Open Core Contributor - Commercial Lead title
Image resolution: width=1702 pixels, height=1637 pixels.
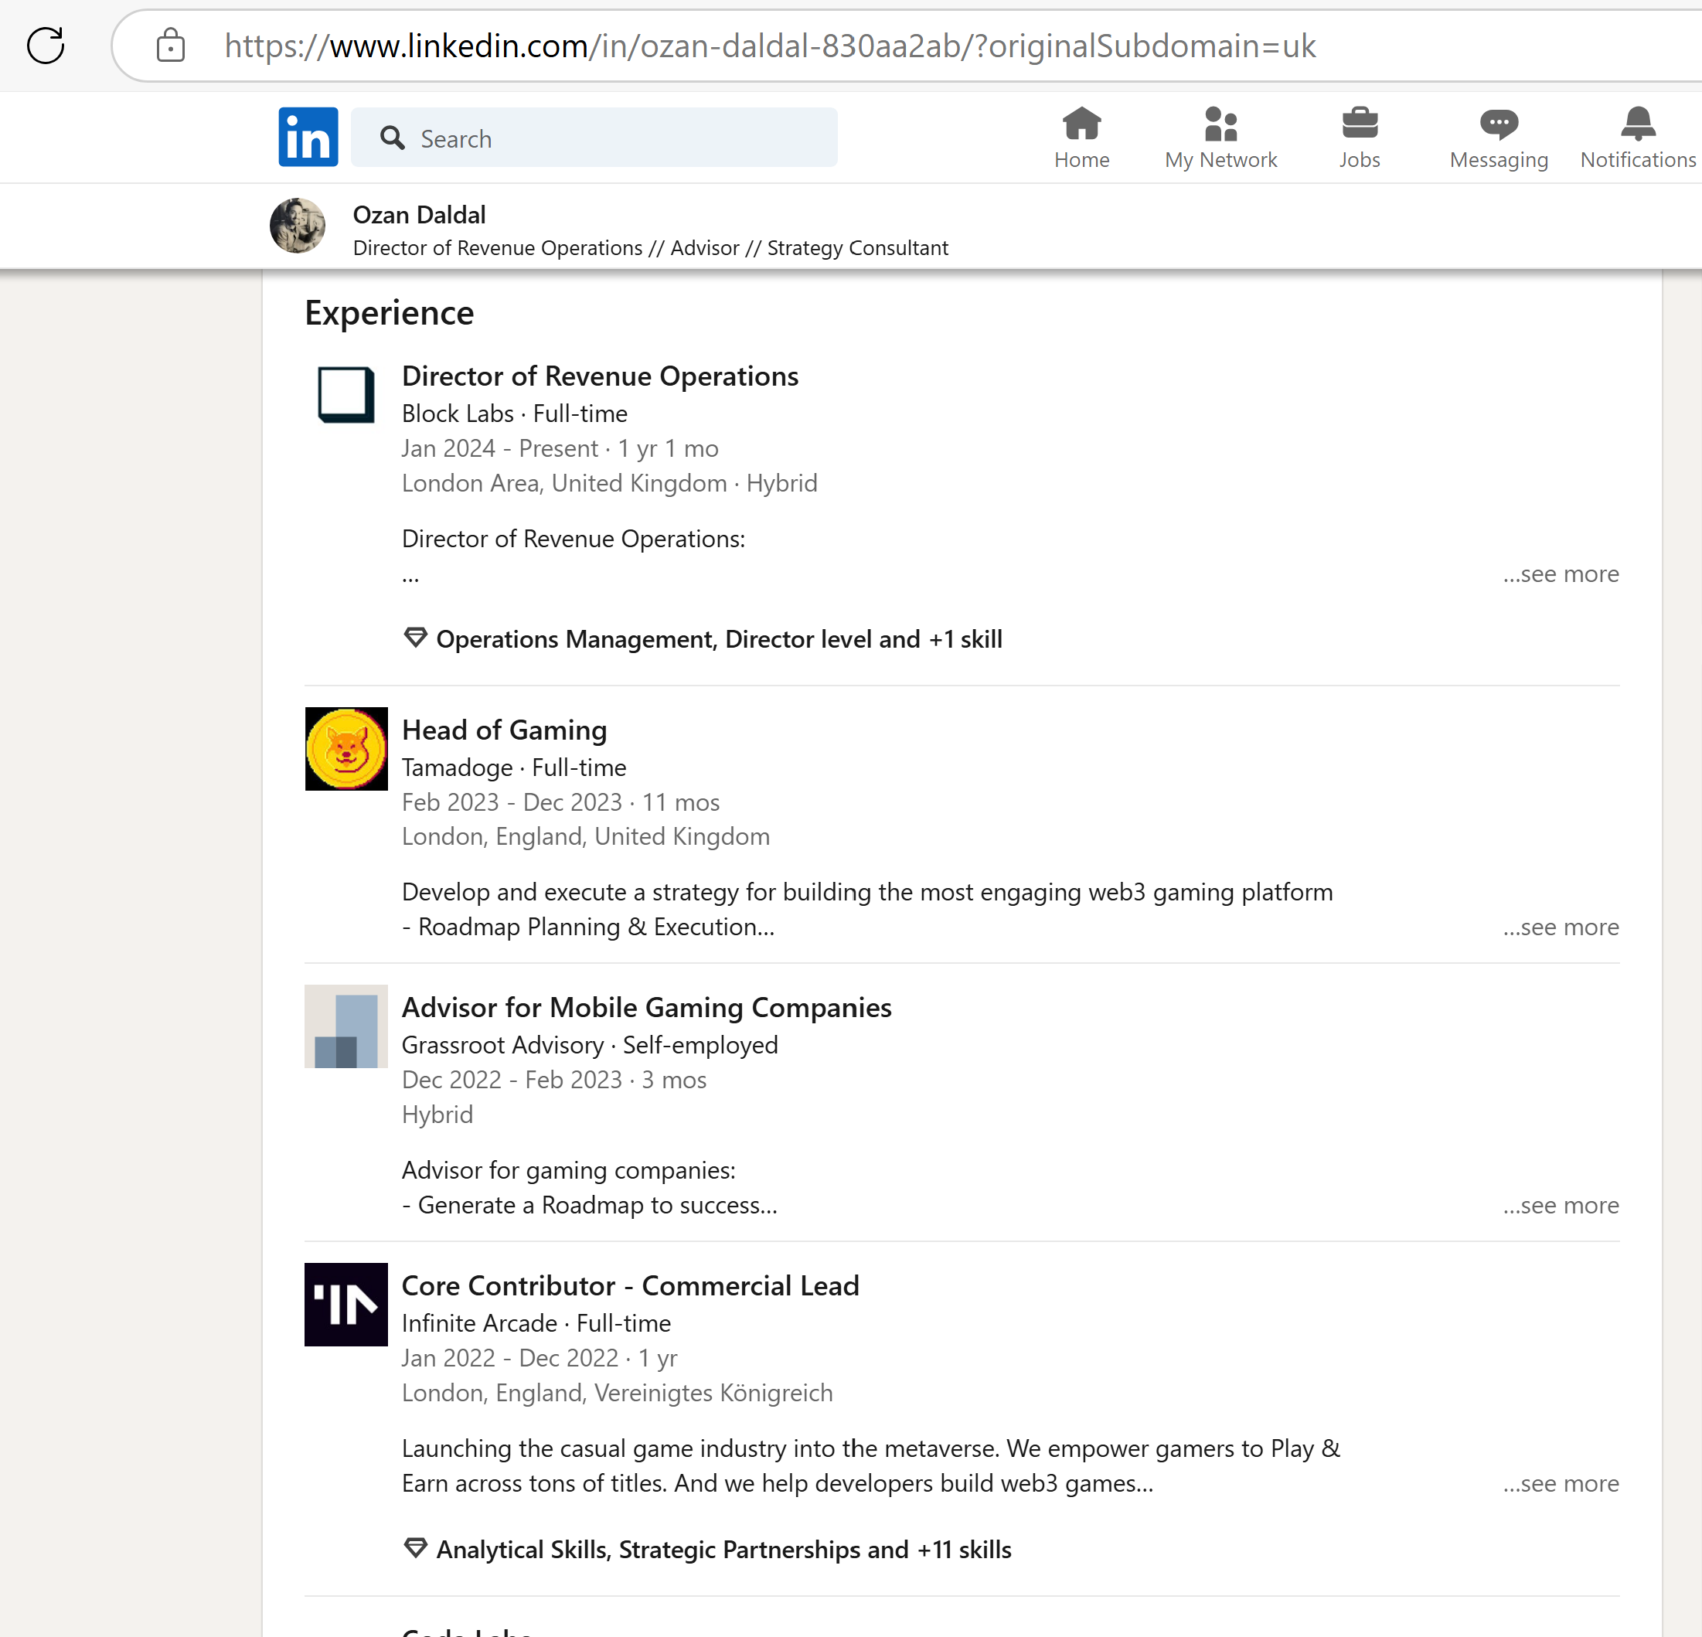click(x=631, y=1285)
